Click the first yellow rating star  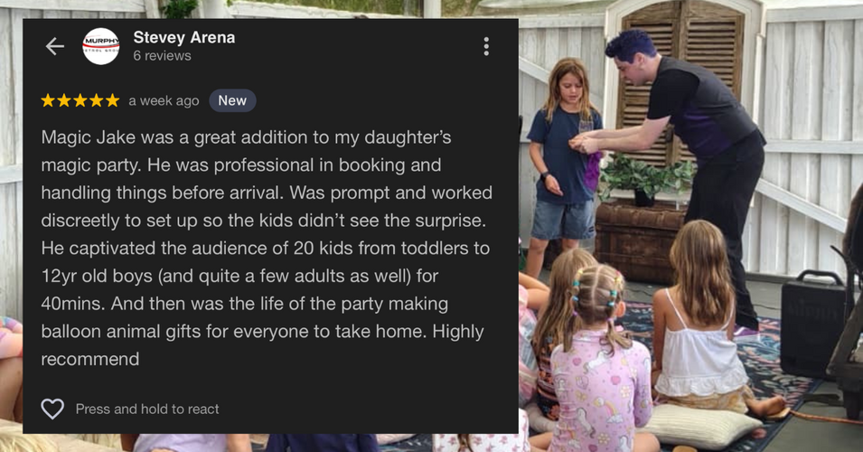tap(48, 100)
